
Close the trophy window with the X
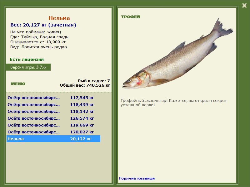click(244, 6)
